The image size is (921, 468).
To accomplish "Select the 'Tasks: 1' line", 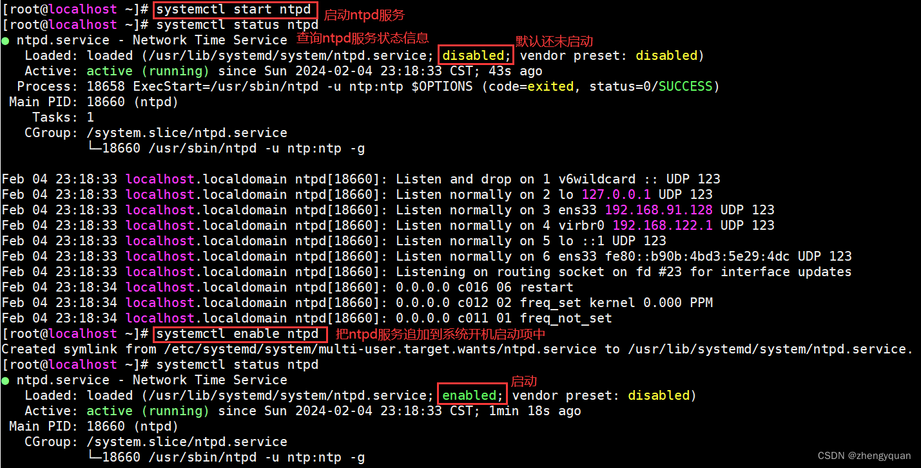I will pyautogui.click(x=63, y=117).
